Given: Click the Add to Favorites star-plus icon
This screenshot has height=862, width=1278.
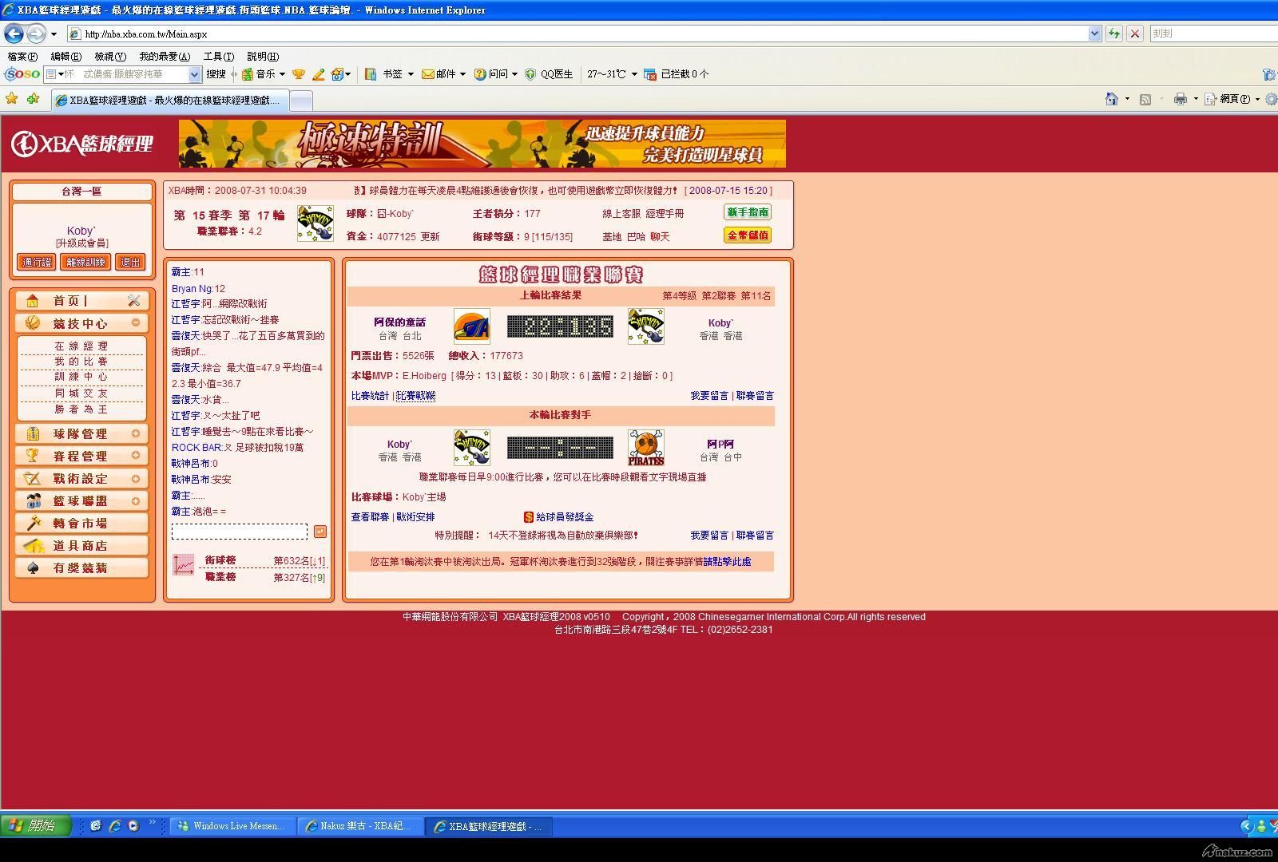Looking at the screenshot, I should 33,99.
